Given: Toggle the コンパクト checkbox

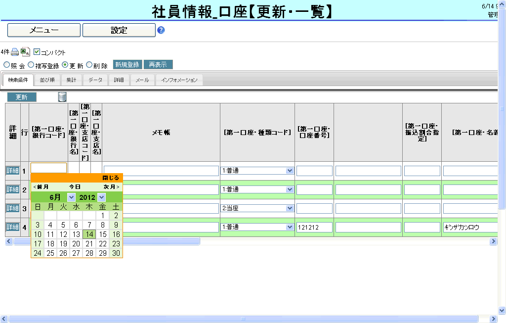Looking at the screenshot, I should (37, 51).
